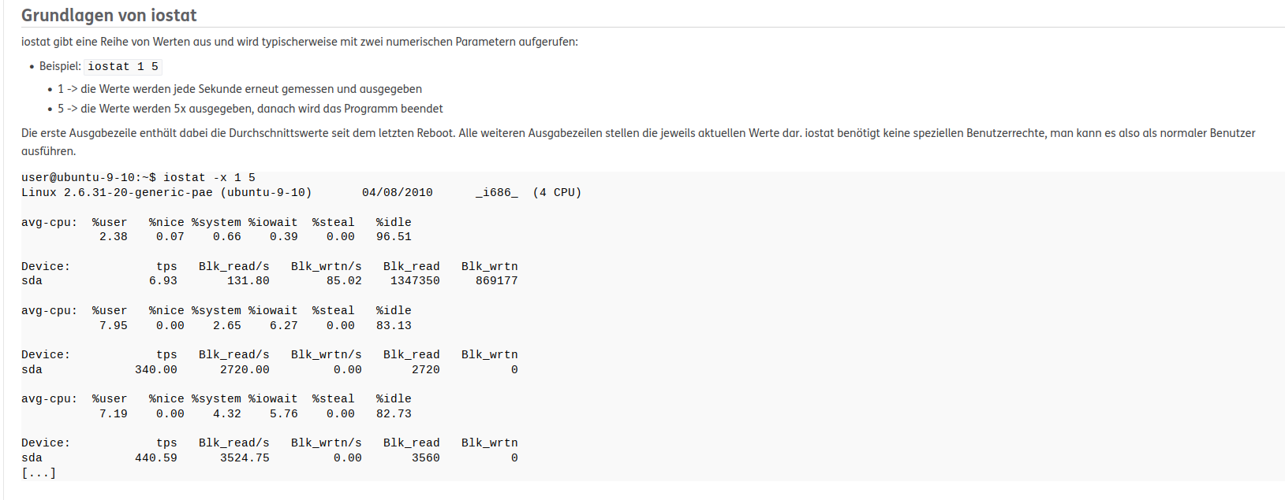The width and height of the screenshot is (1285, 500).
Task: Click the first tps value 6.93
Action: [x=163, y=281]
